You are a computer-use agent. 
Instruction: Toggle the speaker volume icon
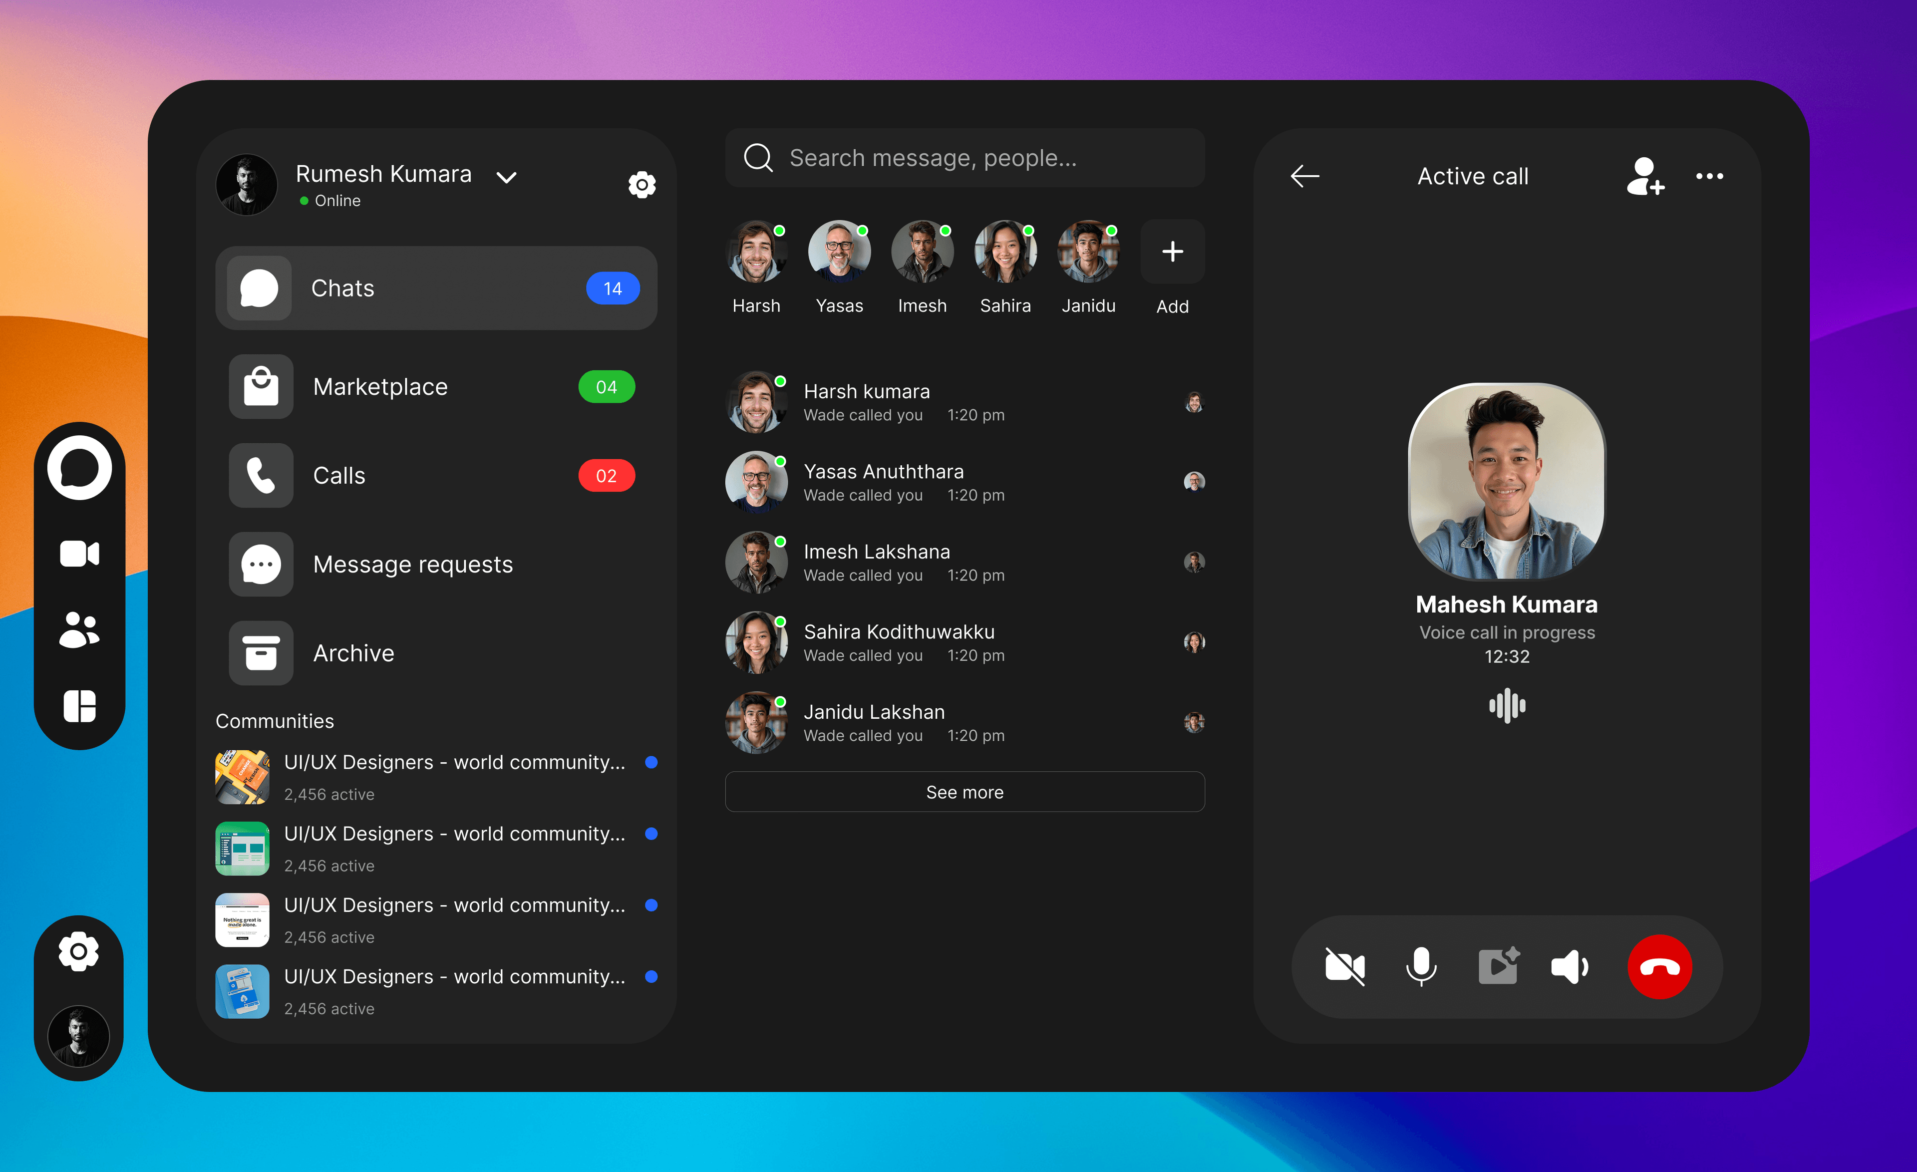[1570, 967]
